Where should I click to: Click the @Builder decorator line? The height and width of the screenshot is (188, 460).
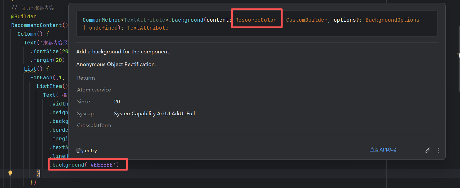click(24, 16)
